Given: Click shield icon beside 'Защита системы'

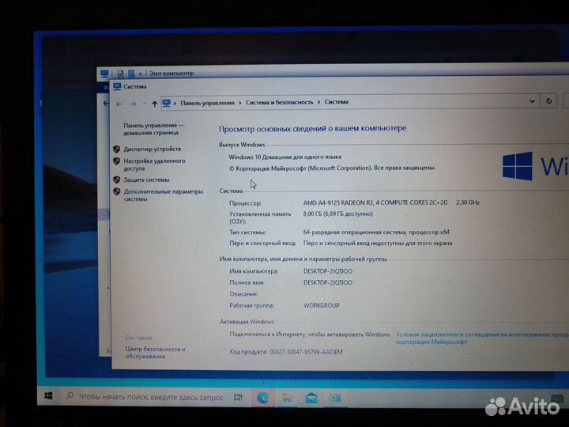Looking at the screenshot, I should (116, 179).
